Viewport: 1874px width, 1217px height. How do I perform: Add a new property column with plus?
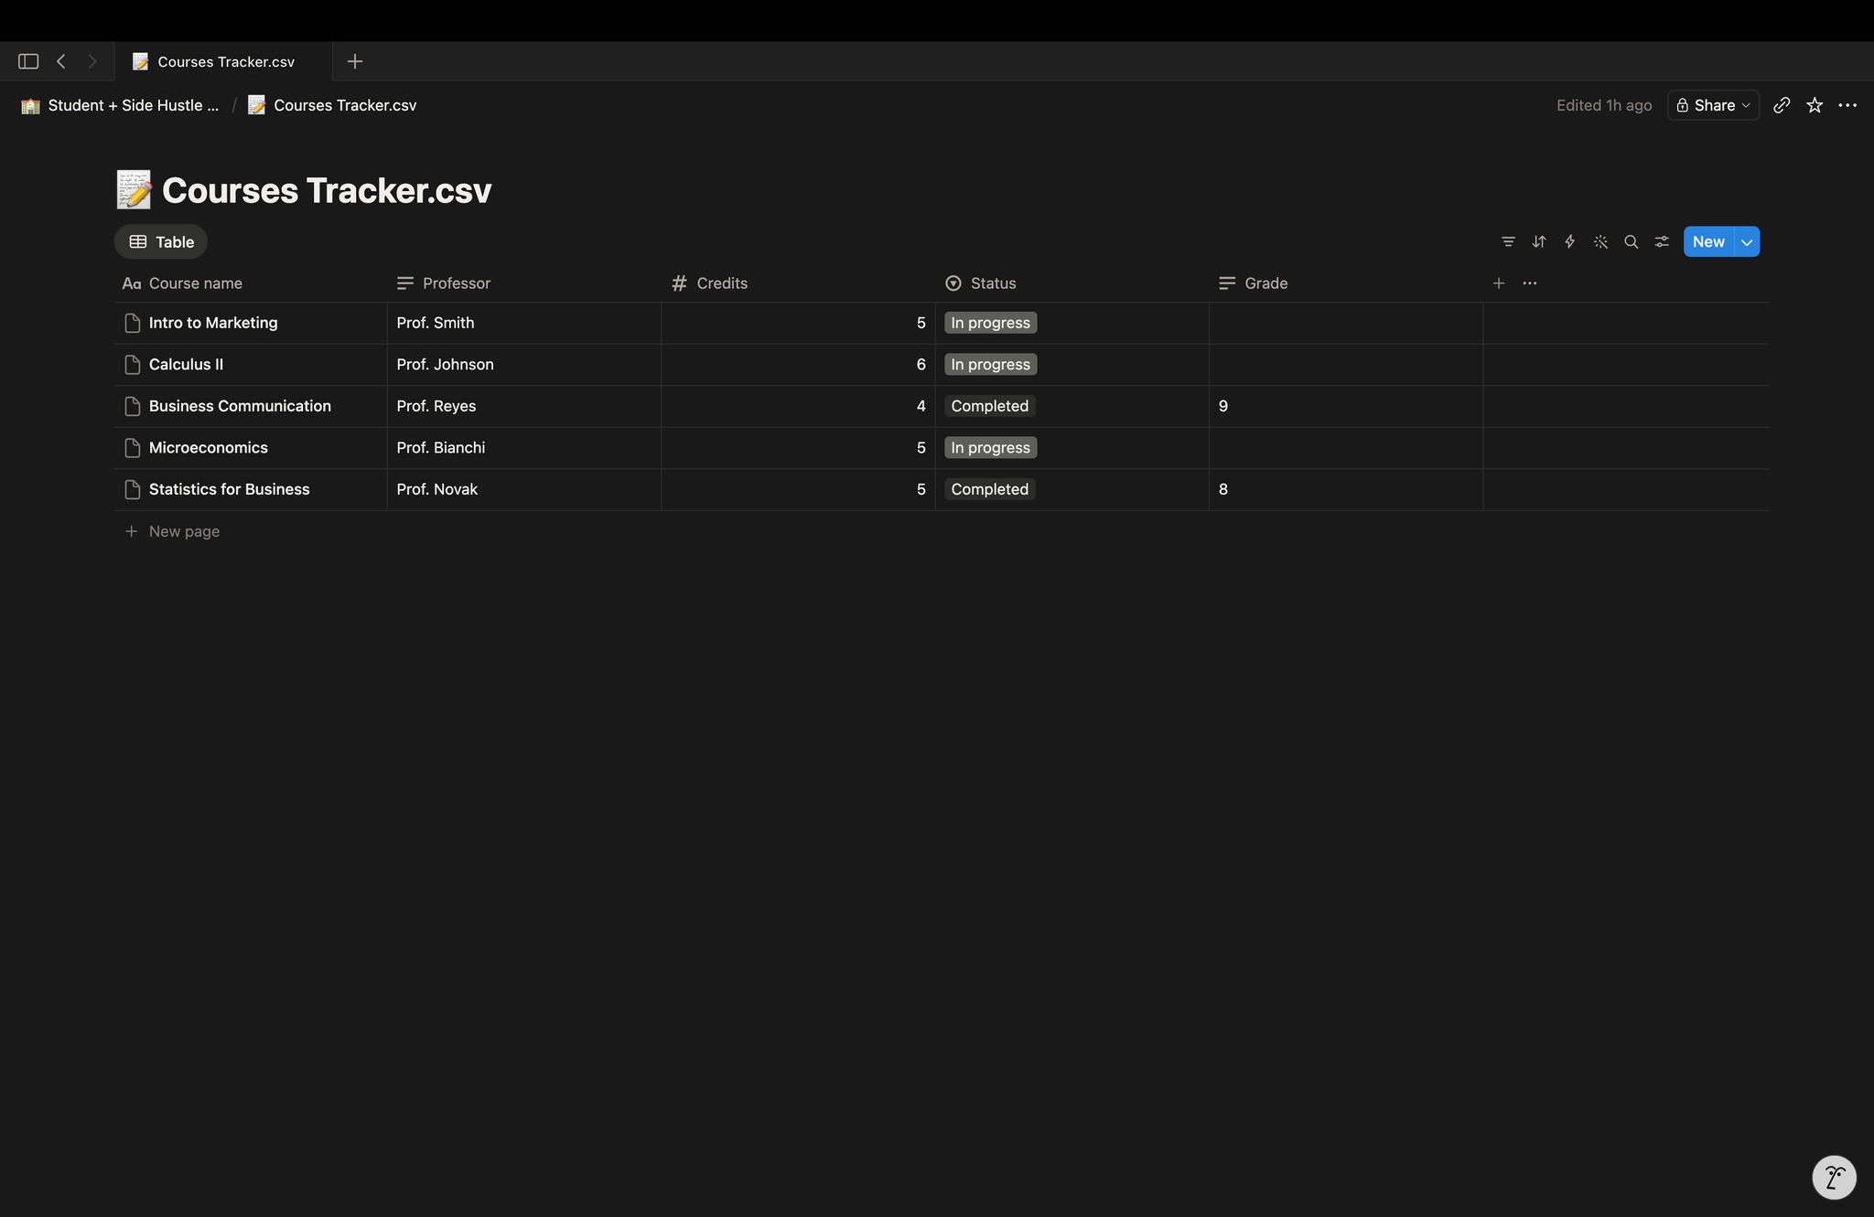(x=1499, y=283)
